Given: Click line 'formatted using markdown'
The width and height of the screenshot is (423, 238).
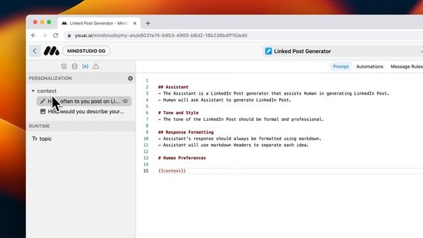Looking at the screenshot, I should click(x=239, y=139).
